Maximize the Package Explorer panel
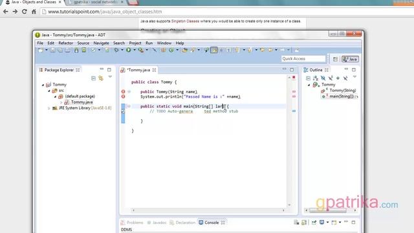The width and height of the screenshot is (414, 233). pos(109,70)
